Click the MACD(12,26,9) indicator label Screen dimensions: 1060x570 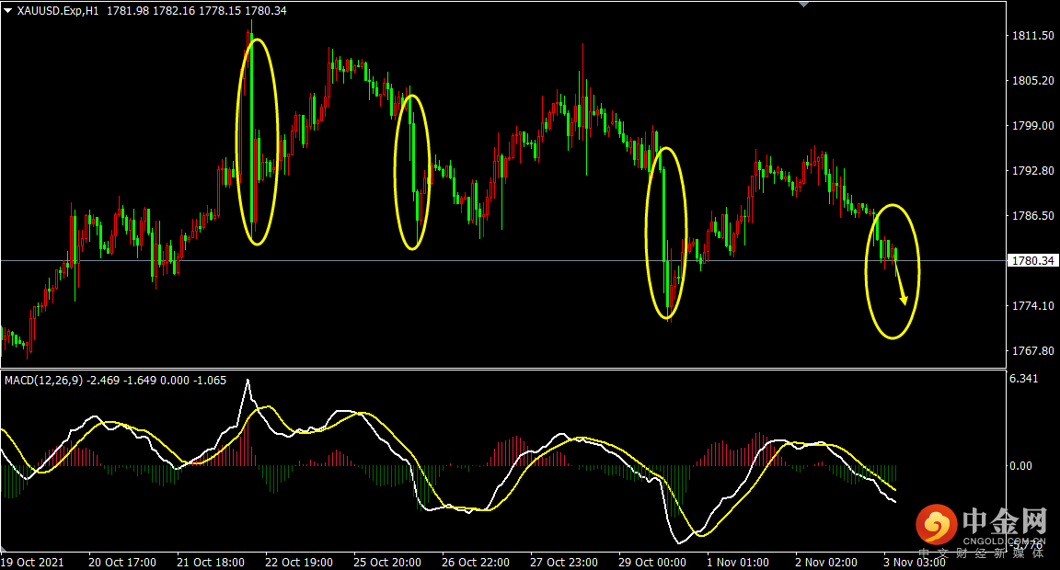pos(44,381)
